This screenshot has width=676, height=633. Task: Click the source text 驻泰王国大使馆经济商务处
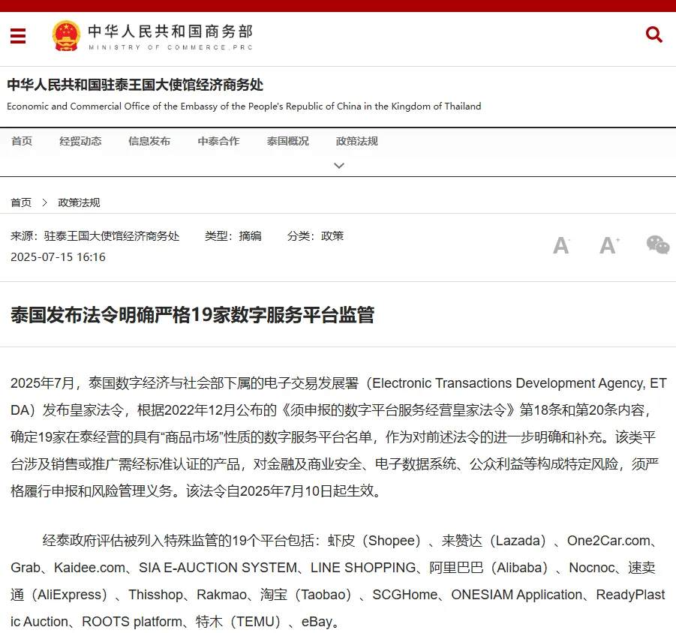112,236
